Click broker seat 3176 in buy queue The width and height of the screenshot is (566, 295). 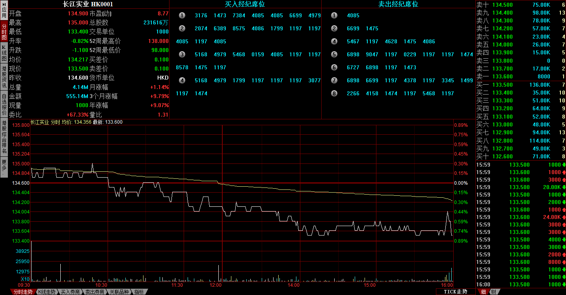tap(201, 15)
